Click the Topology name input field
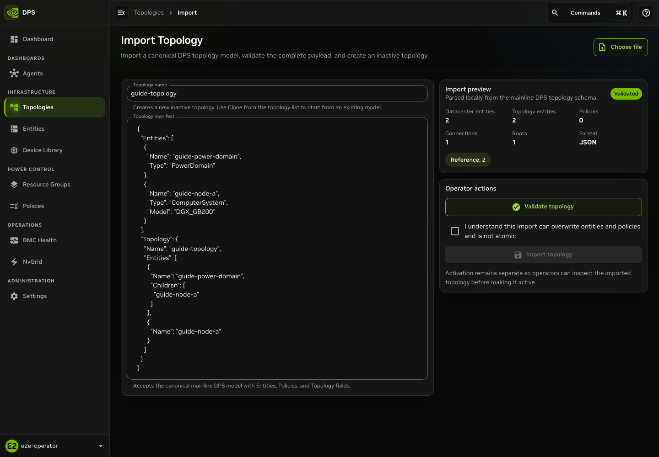659x457 pixels. click(277, 94)
